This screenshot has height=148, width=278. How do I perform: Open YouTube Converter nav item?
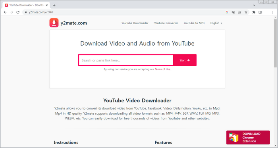pos(166,23)
